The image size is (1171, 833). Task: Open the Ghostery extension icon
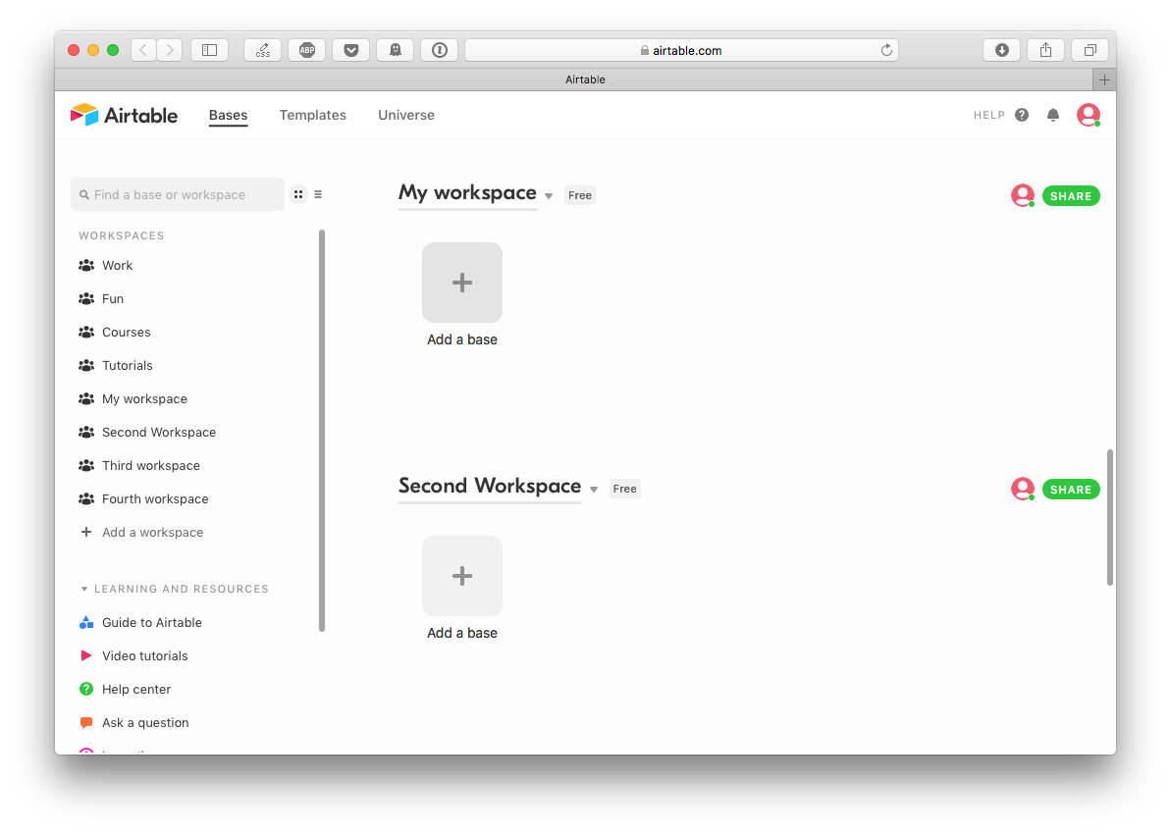tap(395, 50)
